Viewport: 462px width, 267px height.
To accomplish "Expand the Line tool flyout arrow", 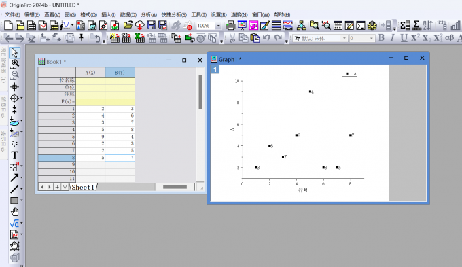I will click(x=22, y=189).
